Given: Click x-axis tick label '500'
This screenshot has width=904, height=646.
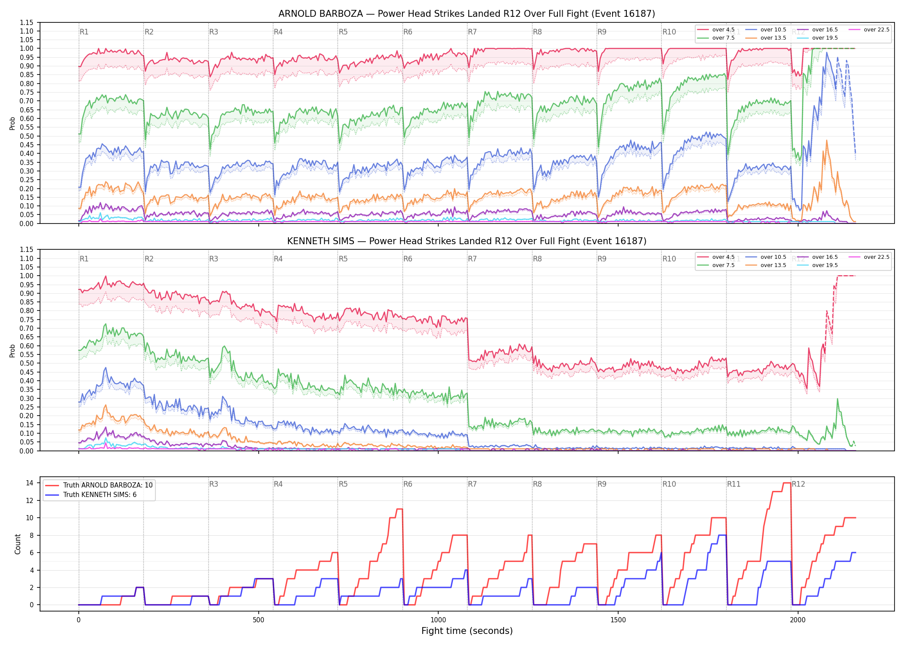Looking at the screenshot, I should (x=258, y=620).
